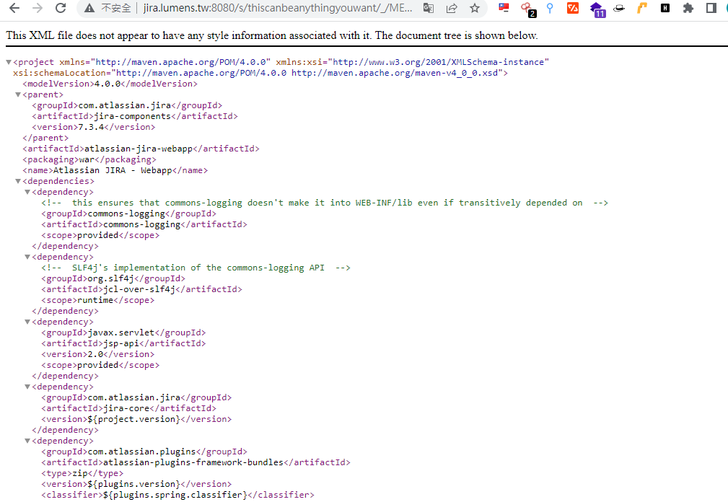Click the ${plugins.version} version text
This screenshot has height=502, width=728.
click(133, 485)
